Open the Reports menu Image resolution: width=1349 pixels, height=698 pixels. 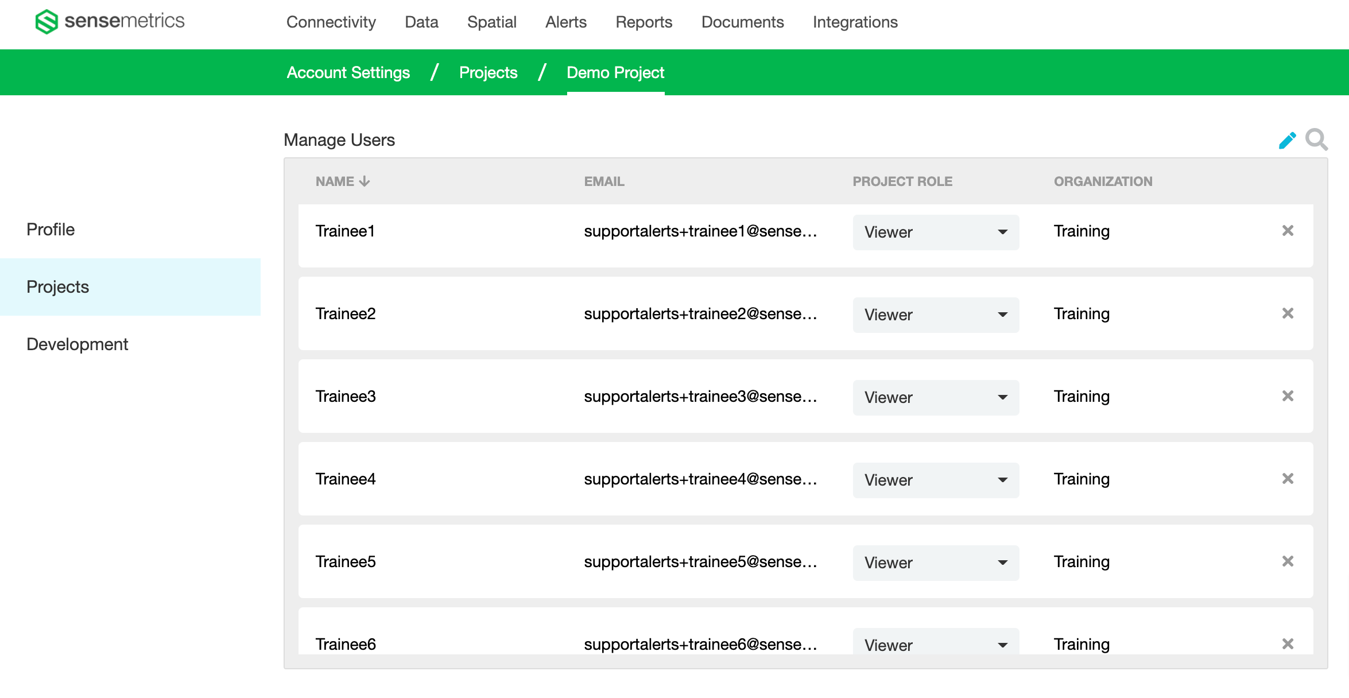[x=644, y=22]
